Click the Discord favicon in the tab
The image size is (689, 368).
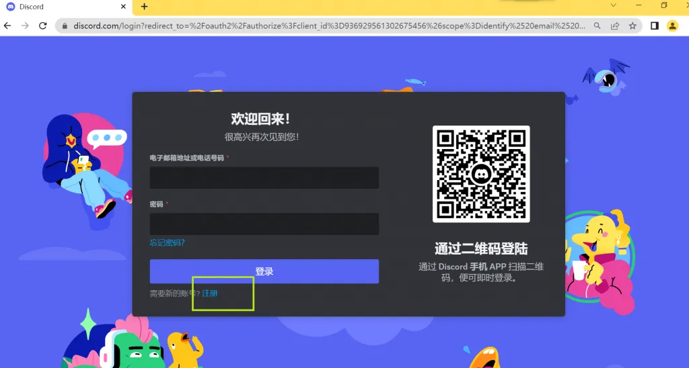[11, 7]
